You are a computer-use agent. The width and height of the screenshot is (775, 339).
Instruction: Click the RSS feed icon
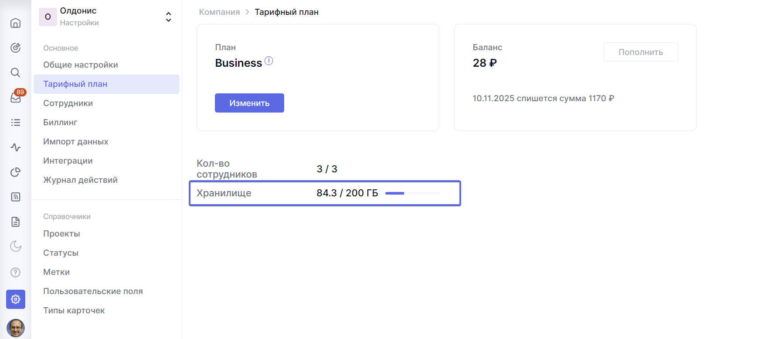tap(16, 197)
